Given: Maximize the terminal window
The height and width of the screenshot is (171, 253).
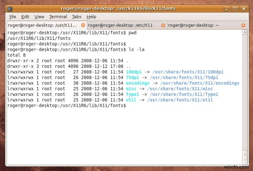Looking at the screenshot, I should tap(235, 9).
